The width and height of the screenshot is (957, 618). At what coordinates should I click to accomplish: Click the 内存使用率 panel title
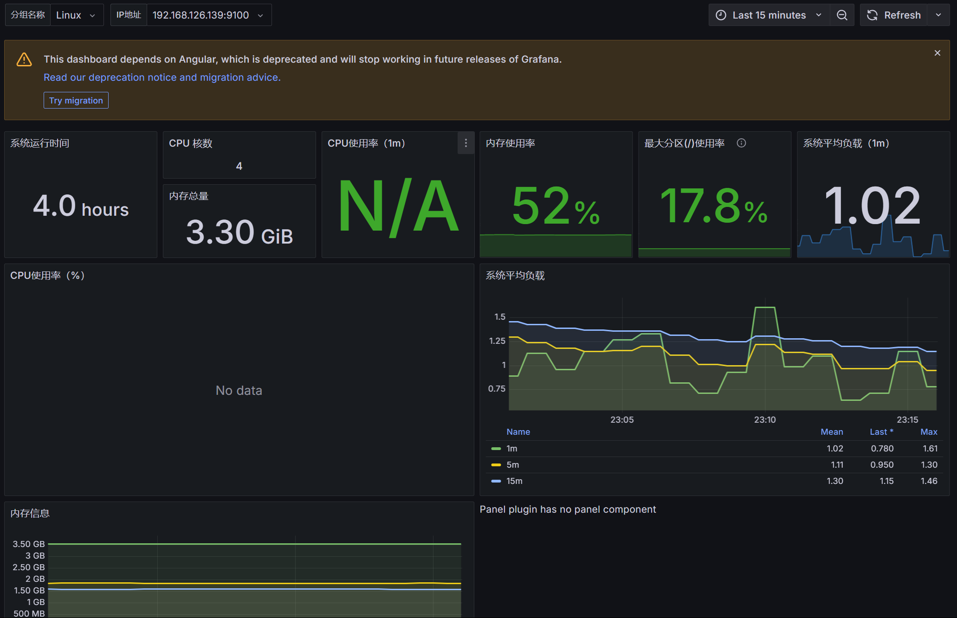tap(511, 143)
